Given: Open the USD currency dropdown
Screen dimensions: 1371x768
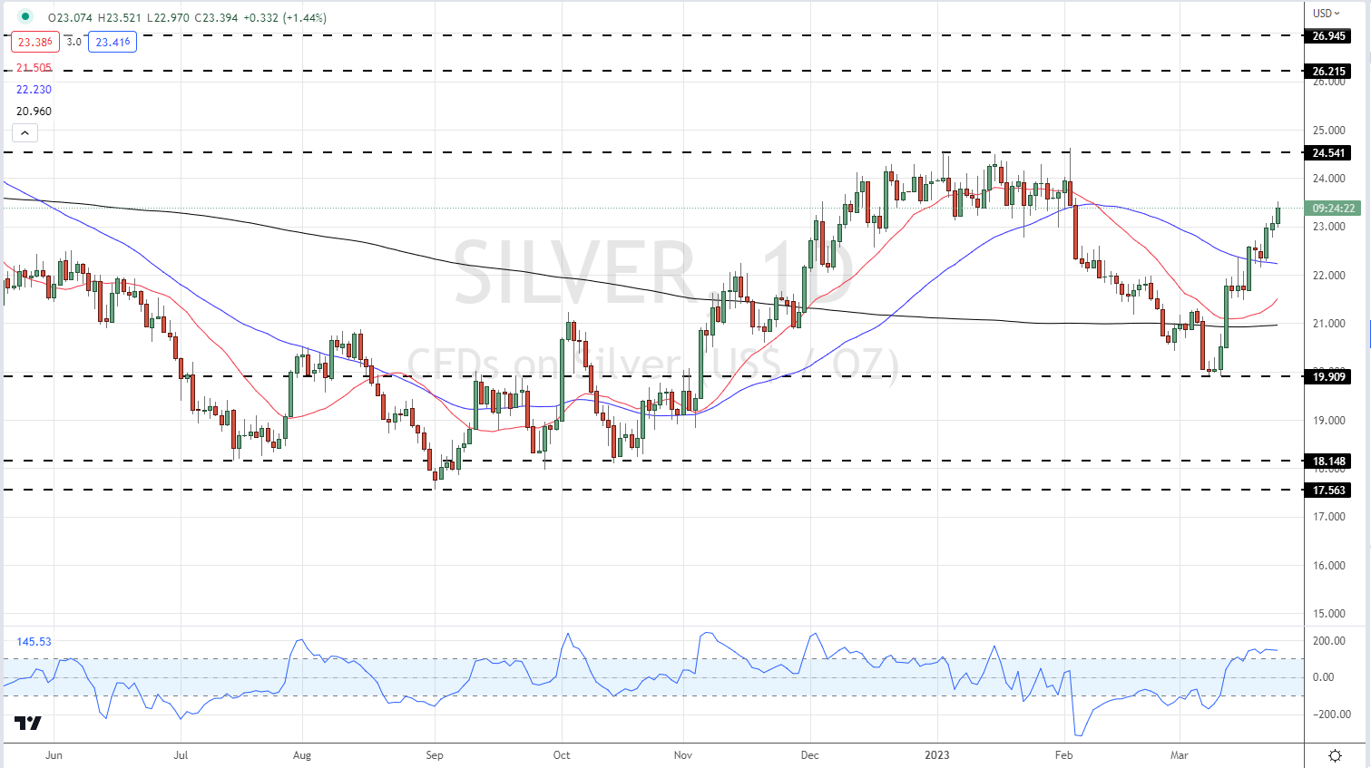Looking at the screenshot, I should (x=1327, y=13).
